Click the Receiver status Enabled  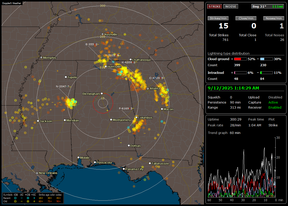coord(275,108)
